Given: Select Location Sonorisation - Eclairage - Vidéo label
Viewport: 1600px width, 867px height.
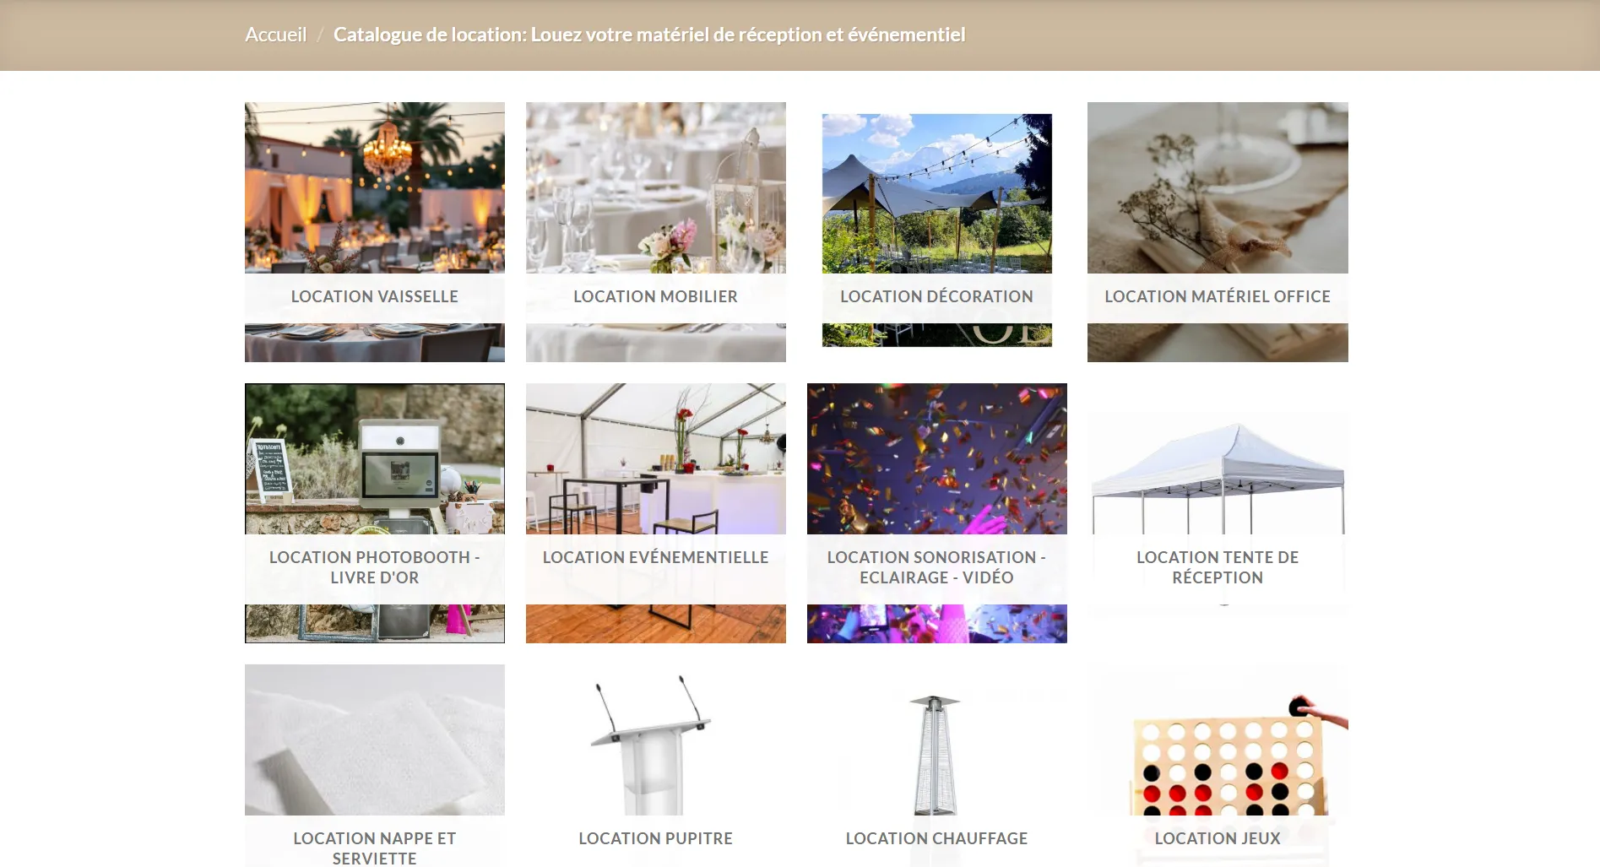Looking at the screenshot, I should 936,567.
